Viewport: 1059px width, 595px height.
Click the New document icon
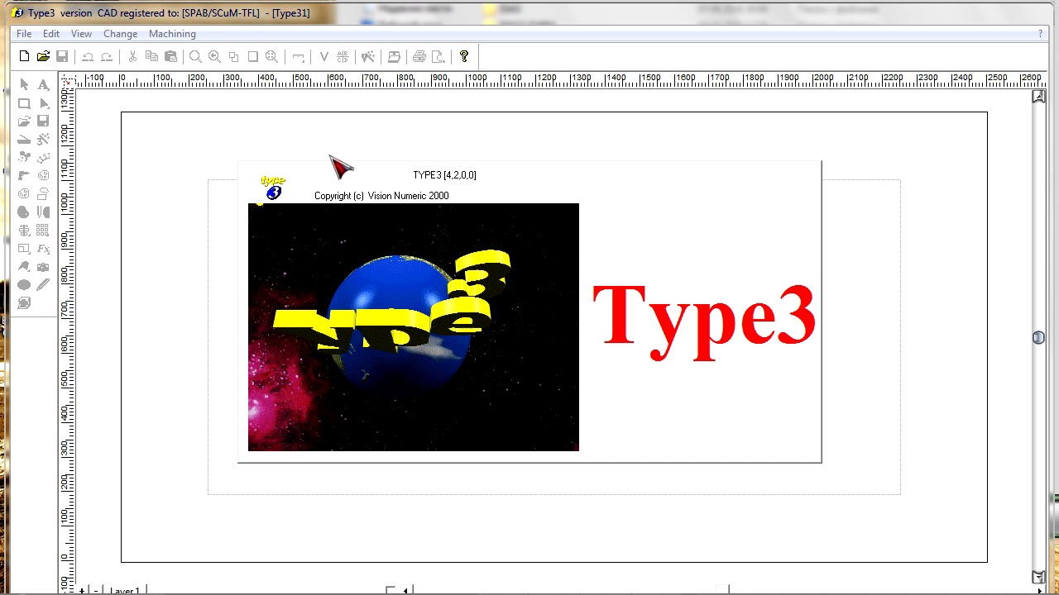click(x=24, y=56)
